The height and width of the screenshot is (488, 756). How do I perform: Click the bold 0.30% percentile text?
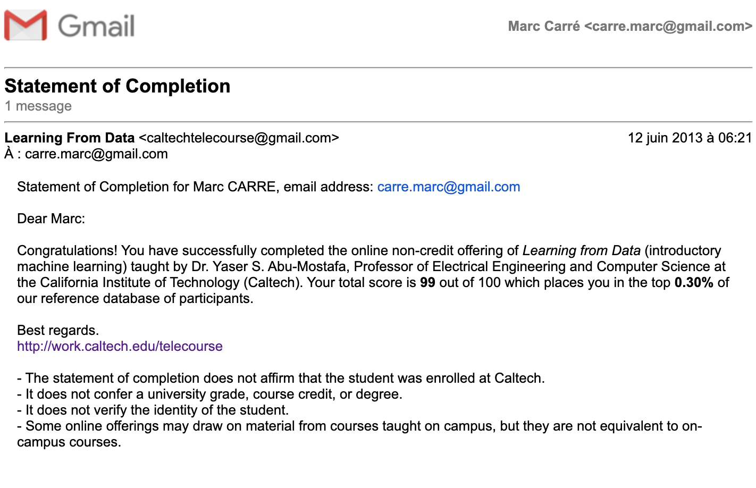(x=694, y=282)
